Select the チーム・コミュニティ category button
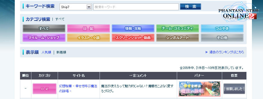The height and width of the screenshot is (99, 263). [x=178, y=28]
